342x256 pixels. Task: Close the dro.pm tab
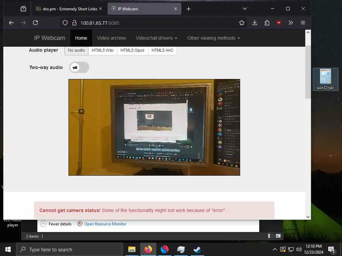point(101,9)
